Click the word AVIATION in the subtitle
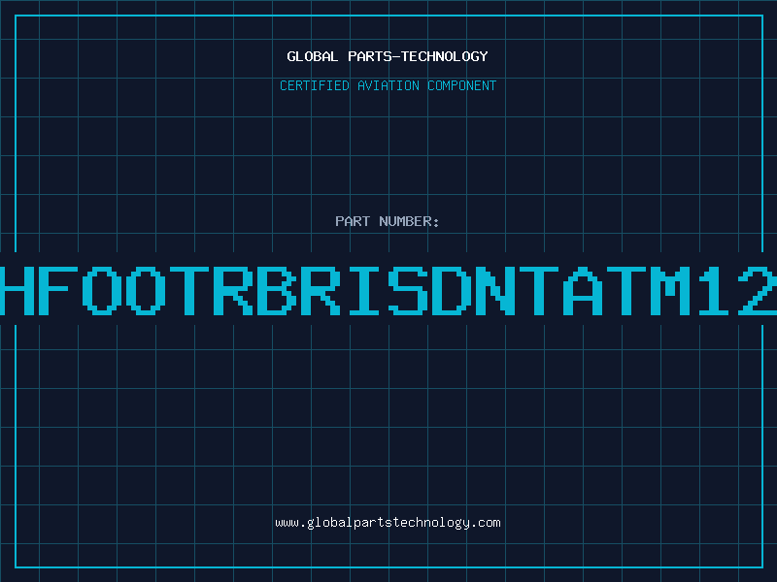 point(388,85)
